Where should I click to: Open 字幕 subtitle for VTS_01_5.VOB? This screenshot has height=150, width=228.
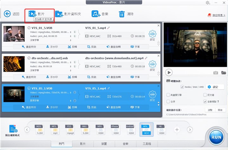(x=135, y=47)
